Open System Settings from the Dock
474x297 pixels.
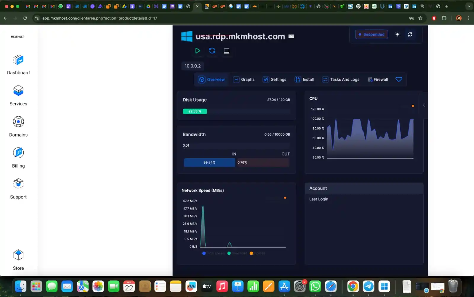tap(300, 286)
